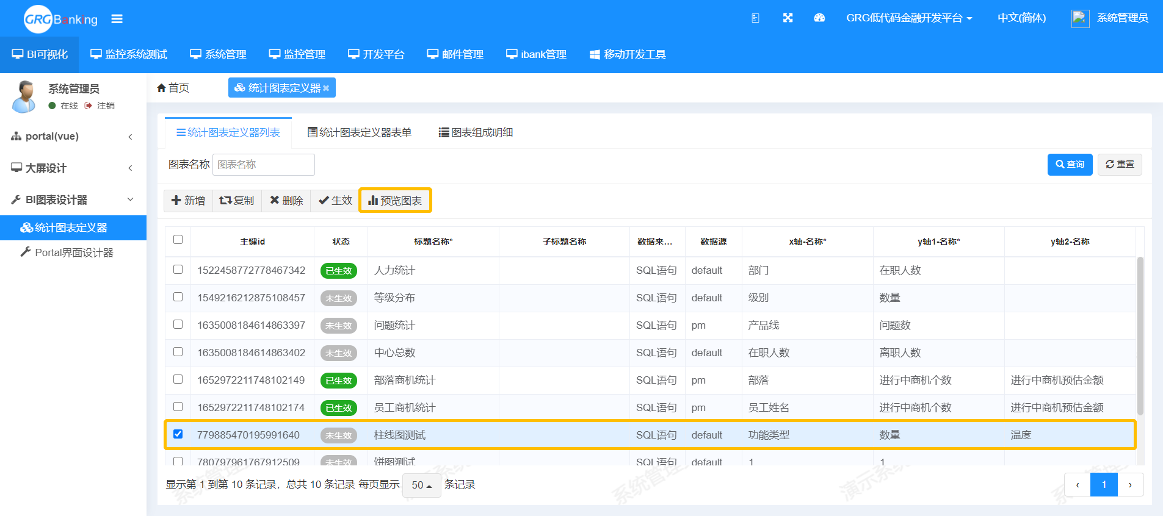Image resolution: width=1163 pixels, height=516 pixels.
Task: Click the 子标题名称 column header
Action: tap(564, 242)
